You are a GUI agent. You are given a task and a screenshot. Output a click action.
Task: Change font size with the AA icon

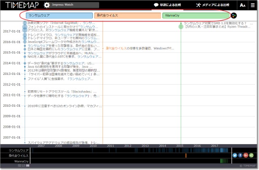pyautogui.click(x=242, y=5)
